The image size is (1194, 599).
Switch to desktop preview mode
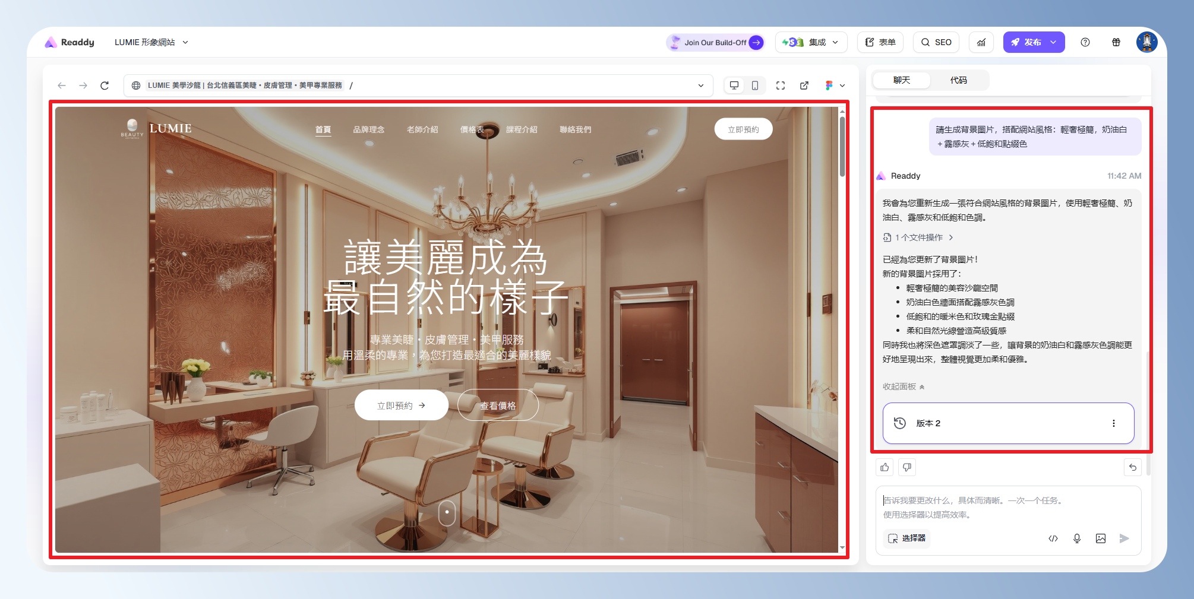[734, 85]
